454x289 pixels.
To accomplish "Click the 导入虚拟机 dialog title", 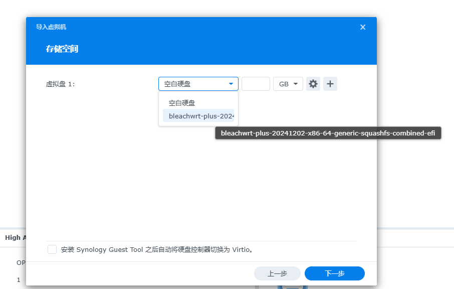I will 51,27.
